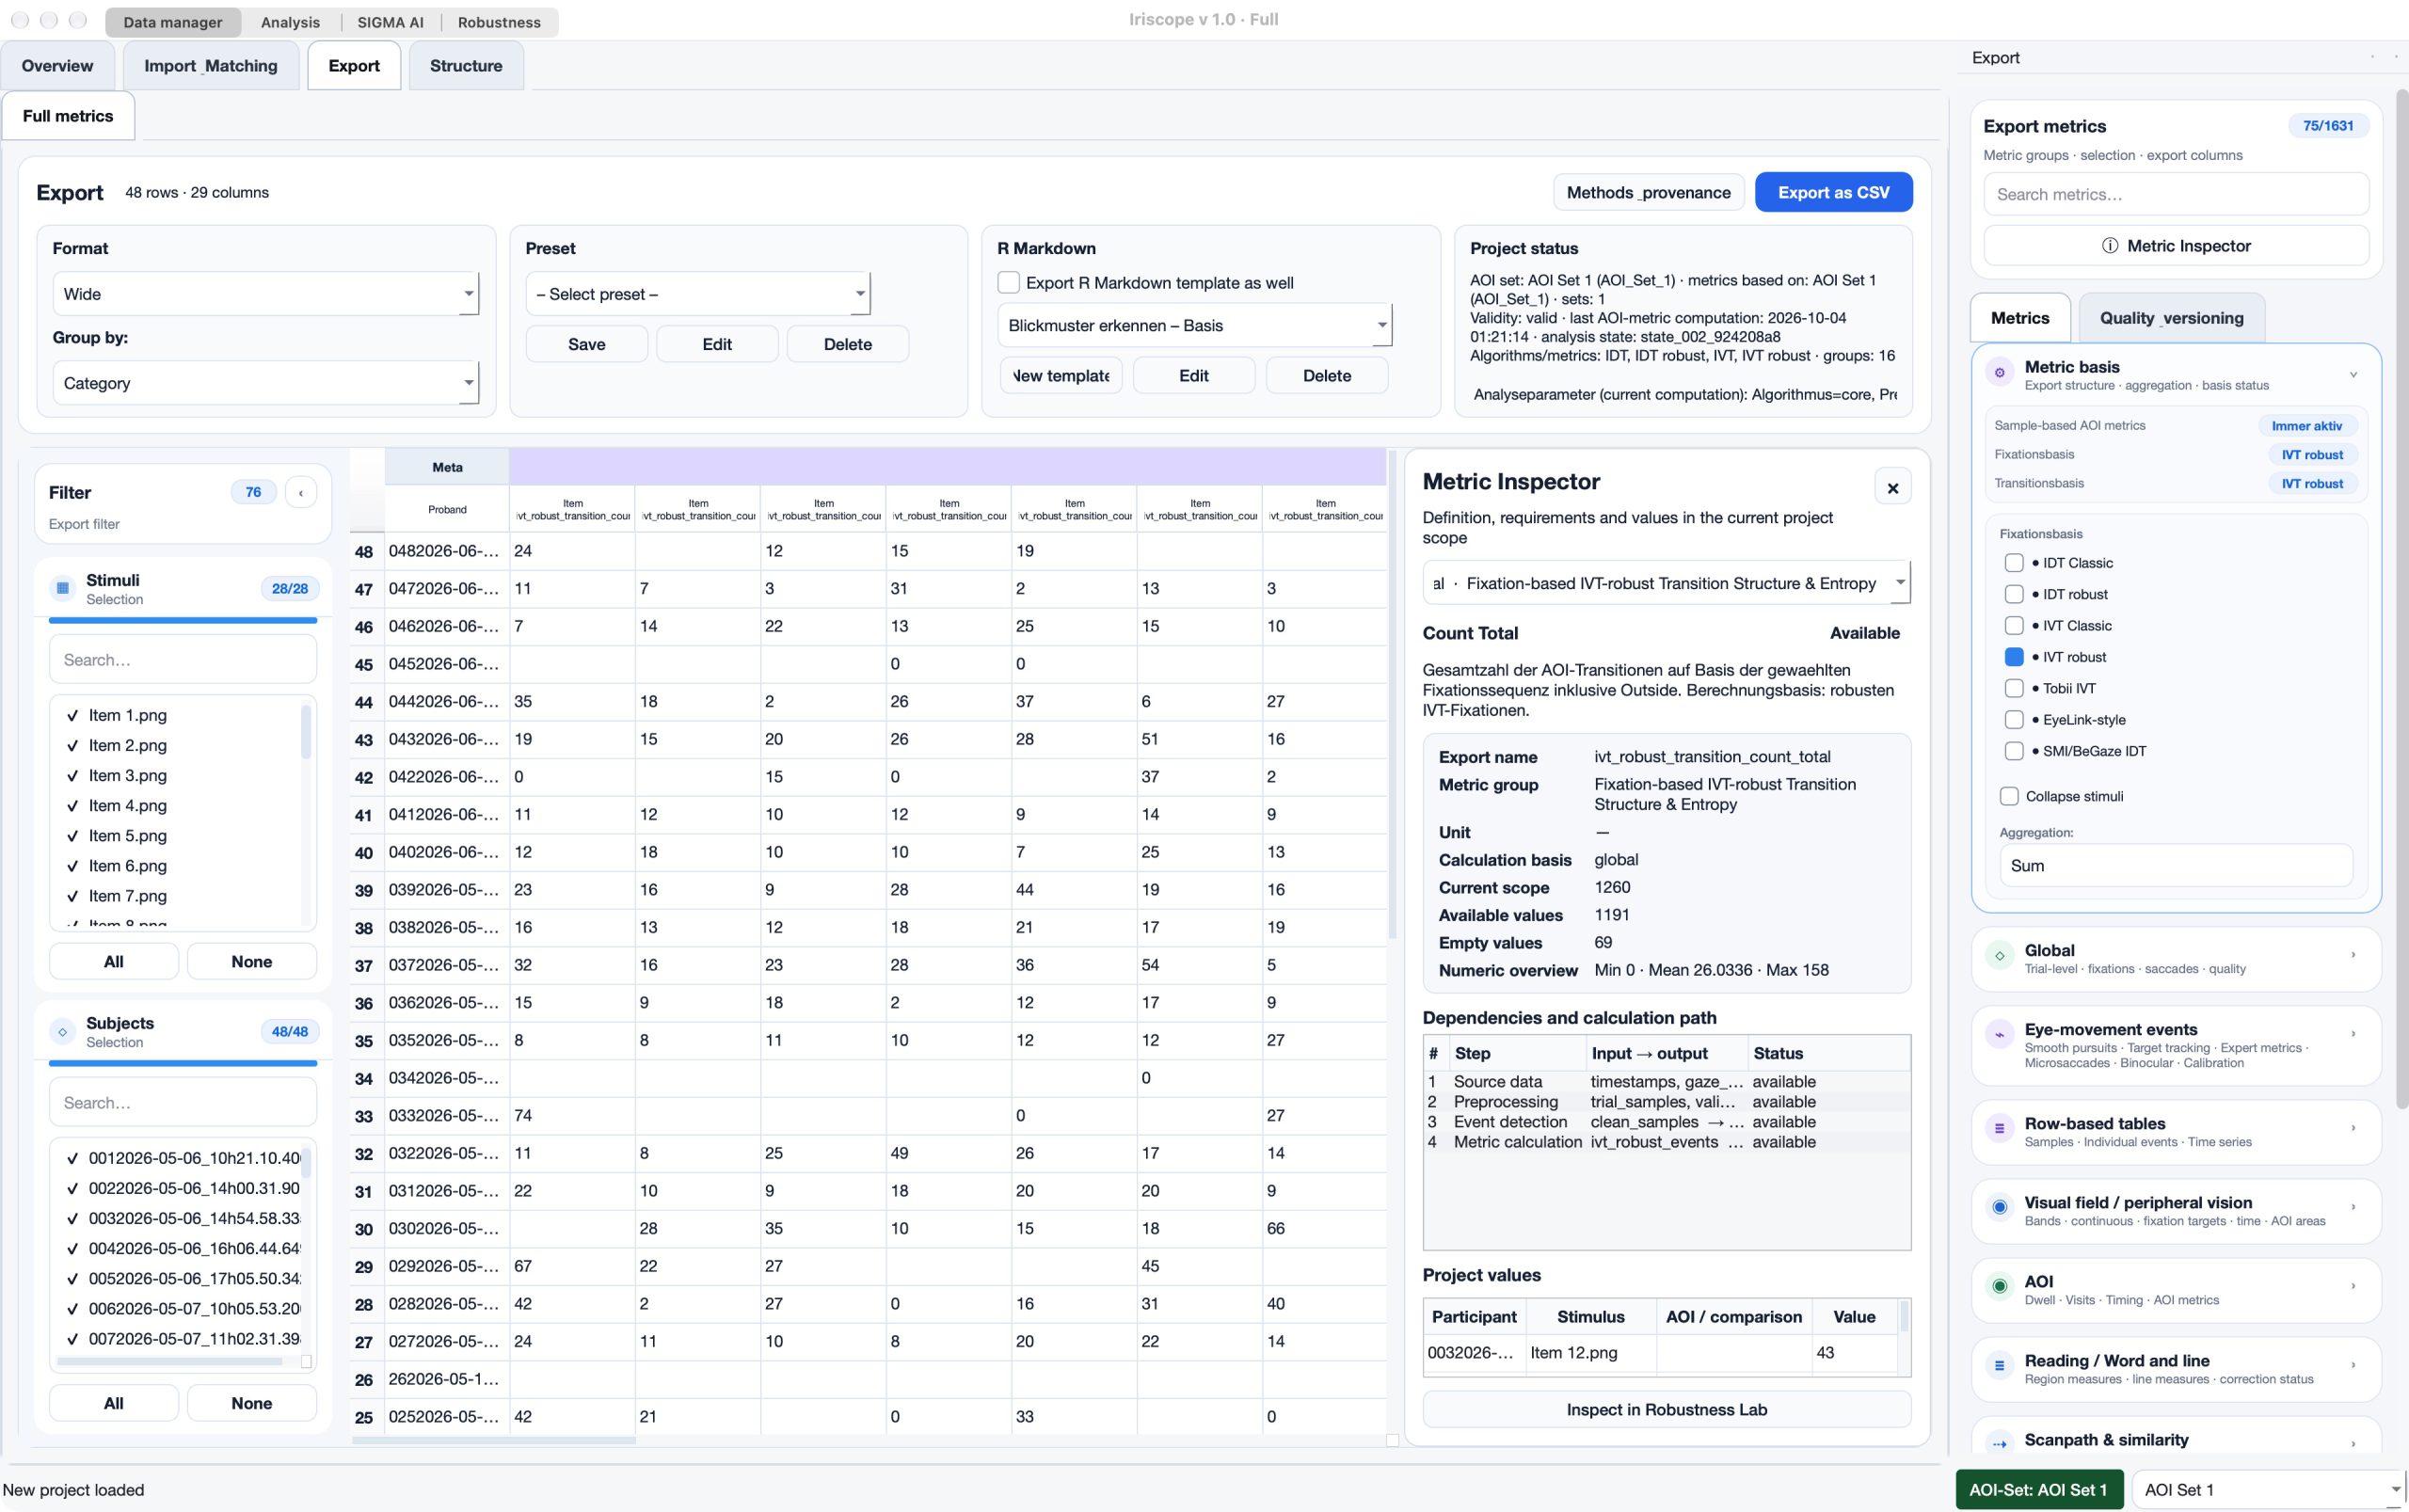Click the Export as CSV button

(1833, 192)
